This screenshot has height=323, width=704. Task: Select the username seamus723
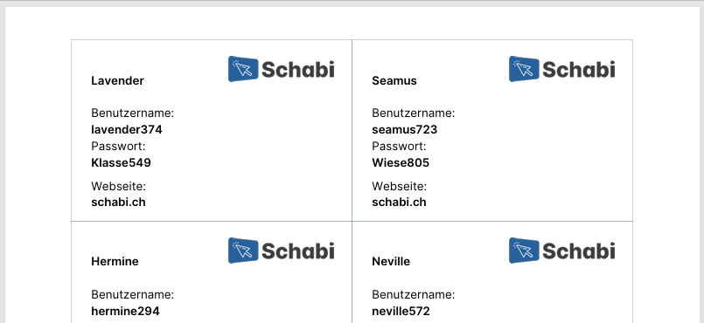405,129
